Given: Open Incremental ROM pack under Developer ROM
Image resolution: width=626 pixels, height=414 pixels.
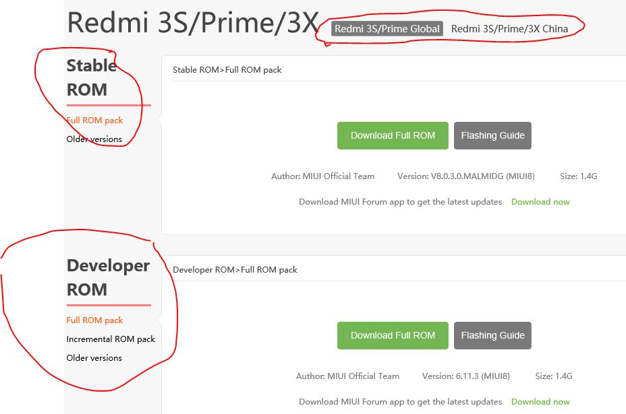Looking at the screenshot, I should coord(111,339).
